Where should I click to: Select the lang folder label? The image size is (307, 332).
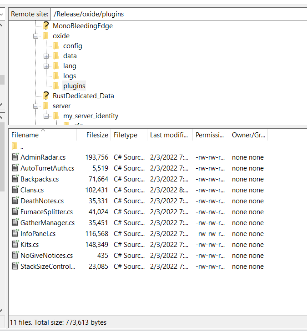70,66
